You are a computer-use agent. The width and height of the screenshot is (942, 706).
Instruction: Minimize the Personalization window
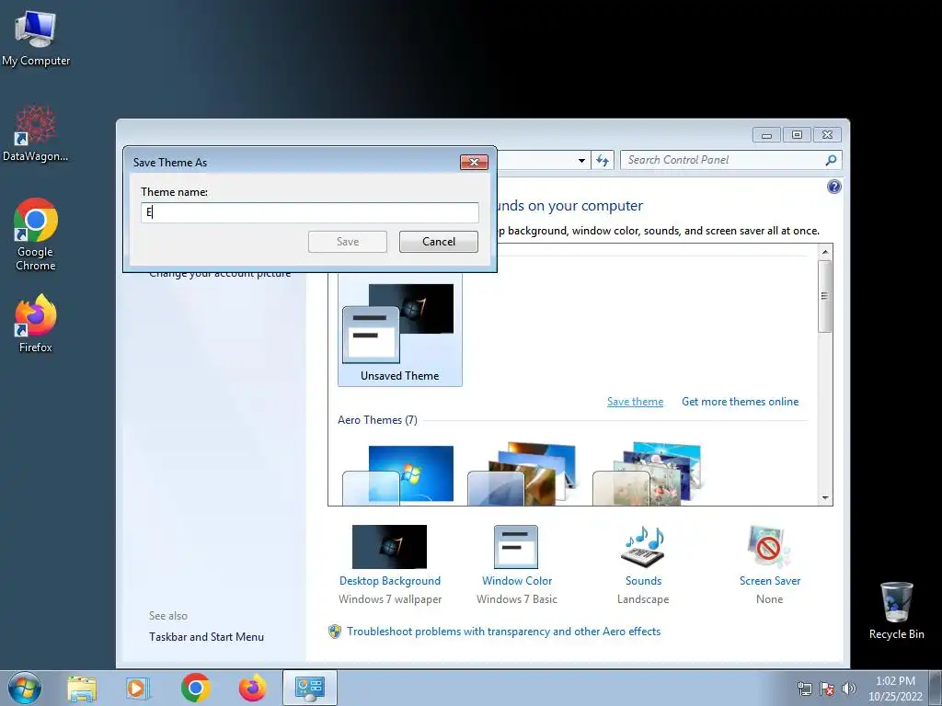766,135
